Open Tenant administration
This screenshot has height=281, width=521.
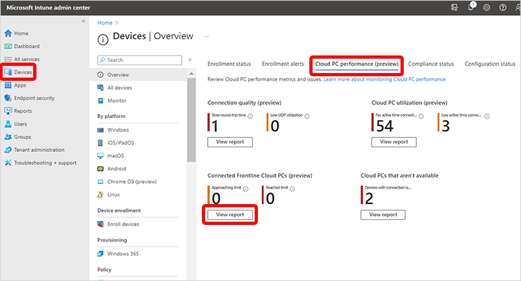click(35, 150)
